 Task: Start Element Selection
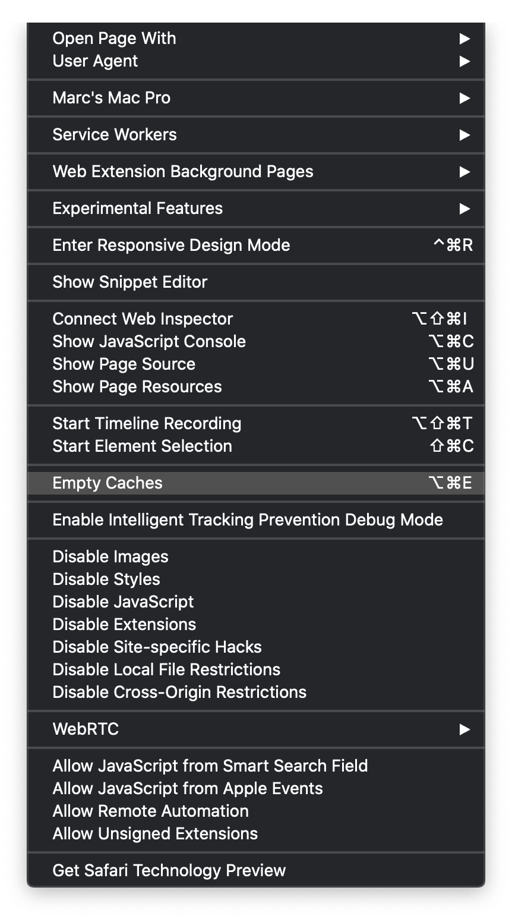142,446
